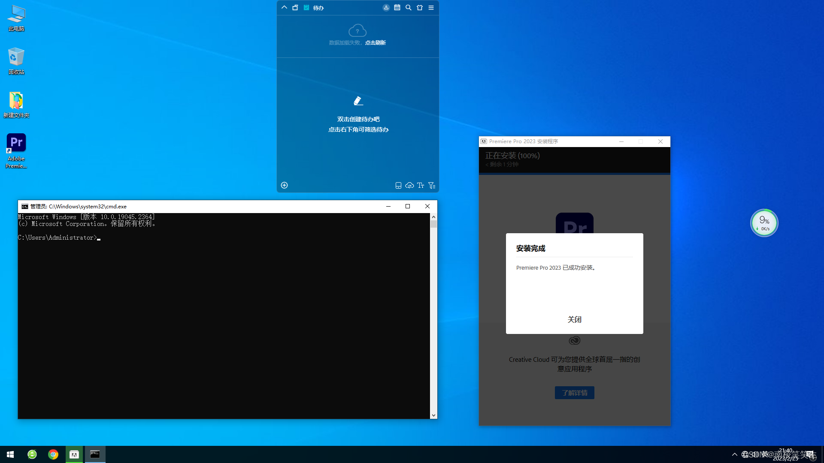Open the calendar icon in the 待办 widget
The width and height of the screenshot is (824, 463).
pyautogui.click(x=397, y=8)
